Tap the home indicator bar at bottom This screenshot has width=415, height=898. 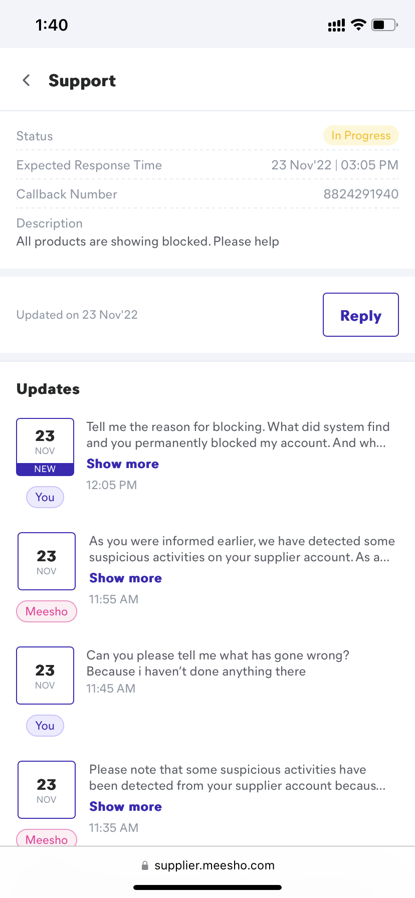[x=207, y=887]
